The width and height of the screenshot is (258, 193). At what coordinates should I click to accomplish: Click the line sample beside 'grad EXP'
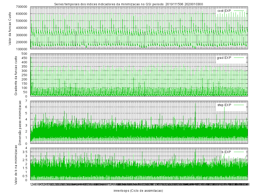pos(239,58)
